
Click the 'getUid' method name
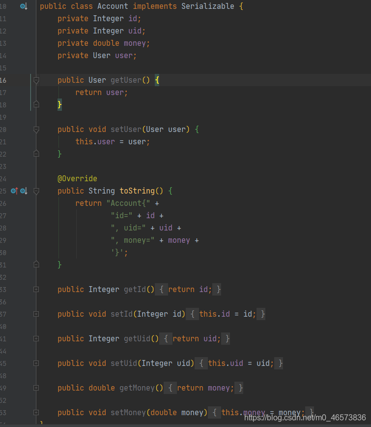(x=137, y=339)
